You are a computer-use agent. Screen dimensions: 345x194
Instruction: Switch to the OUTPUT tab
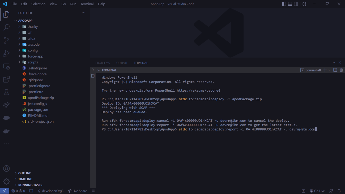122,63
